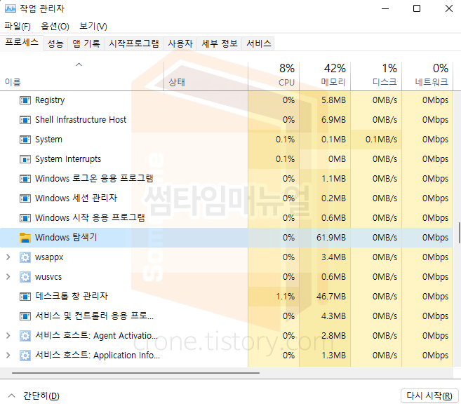
Task: Click the wusvcs gear icon
Action: pyautogui.click(x=25, y=277)
